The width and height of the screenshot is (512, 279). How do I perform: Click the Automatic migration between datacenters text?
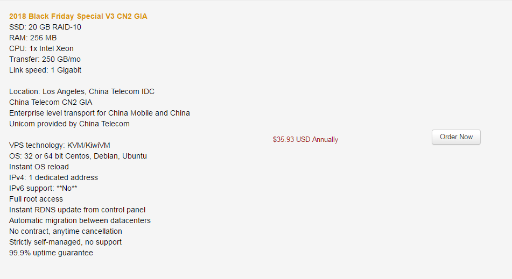pyautogui.click(x=80, y=220)
